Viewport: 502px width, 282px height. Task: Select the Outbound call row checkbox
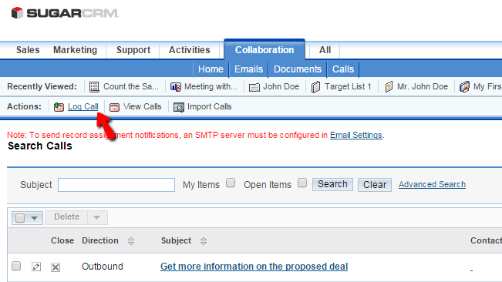click(x=16, y=266)
